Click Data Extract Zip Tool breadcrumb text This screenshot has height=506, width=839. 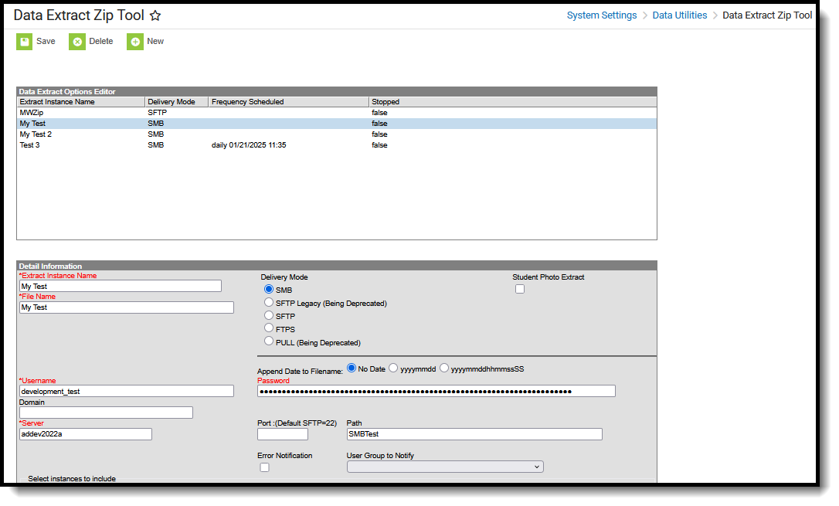click(x=766, y=15)
